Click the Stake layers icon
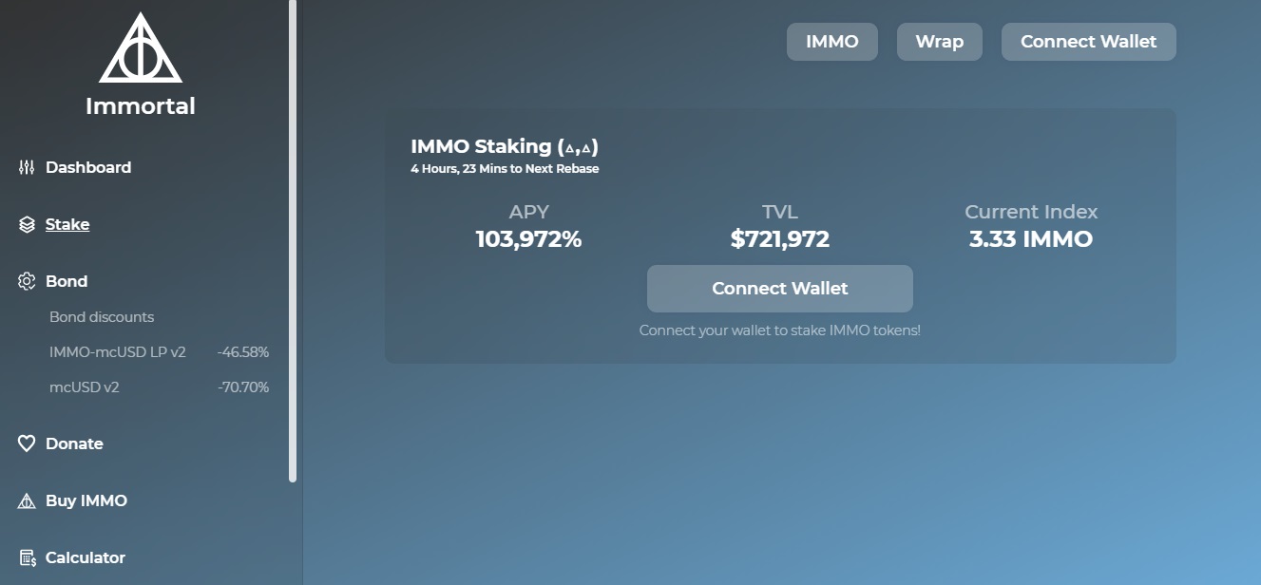This screenshot has height=585, width=1261. (27, 224)
